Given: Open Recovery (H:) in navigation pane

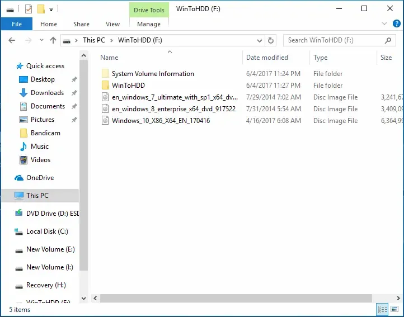Looking at the screenshot, I should (46, 285).
